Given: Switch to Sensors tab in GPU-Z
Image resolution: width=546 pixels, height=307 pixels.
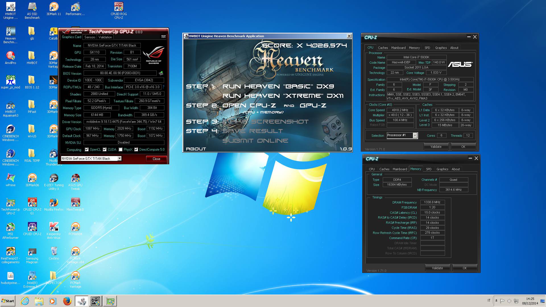Looking at the screenshot, I should [x=90, y=37].
